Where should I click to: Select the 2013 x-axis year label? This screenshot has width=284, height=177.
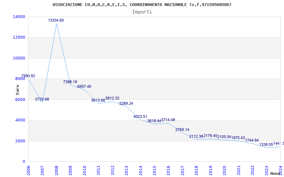pos(126,170)
